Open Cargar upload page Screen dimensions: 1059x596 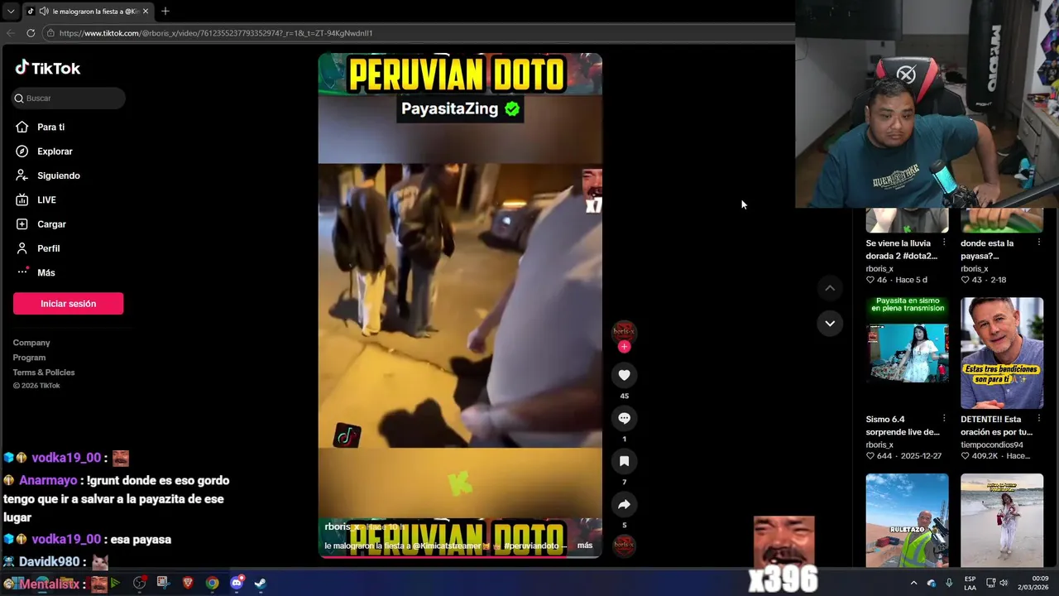[x=51, y=224]
